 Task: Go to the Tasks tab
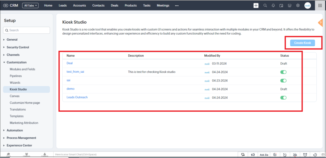point(147,6)
